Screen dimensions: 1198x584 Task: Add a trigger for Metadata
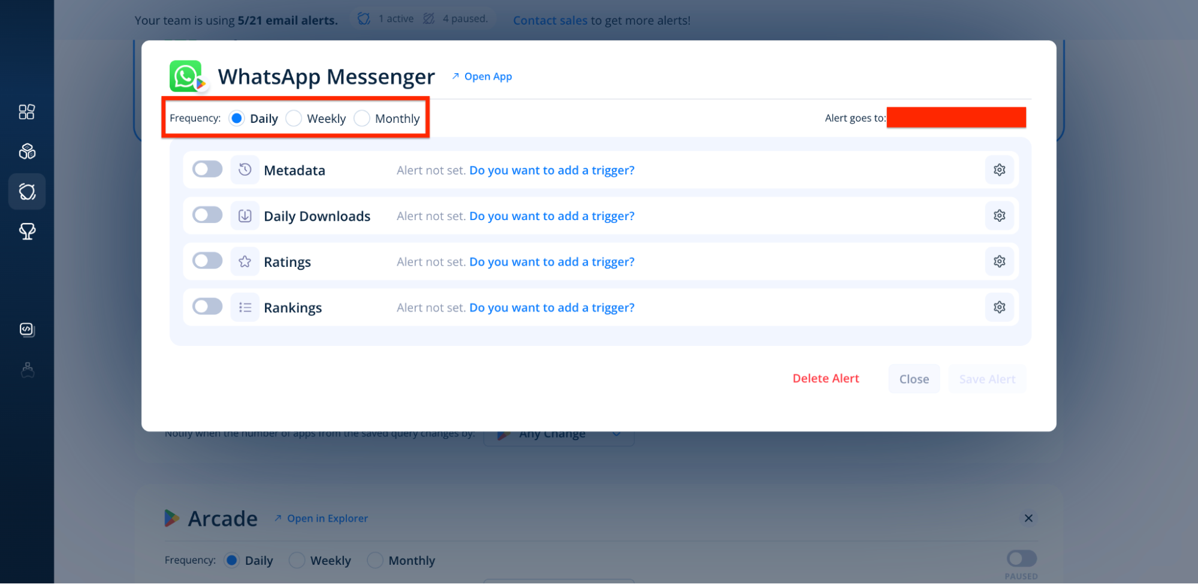[x=552, y=170]
